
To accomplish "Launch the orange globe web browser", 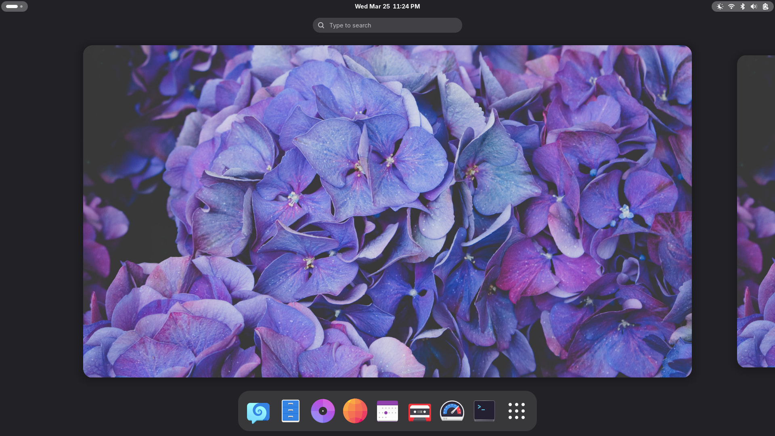I will [x=355, y=411].
